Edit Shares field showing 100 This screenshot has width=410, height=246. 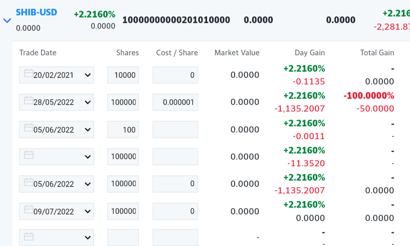pyautogui.click(x=123, y=129)
